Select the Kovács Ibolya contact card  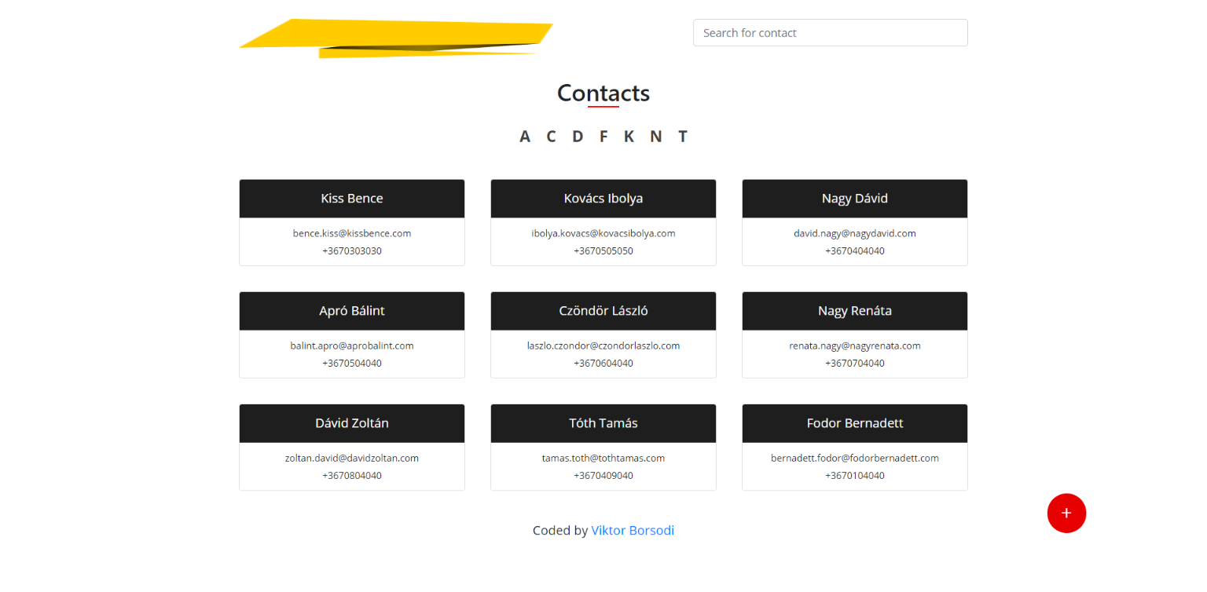[603, 222]
